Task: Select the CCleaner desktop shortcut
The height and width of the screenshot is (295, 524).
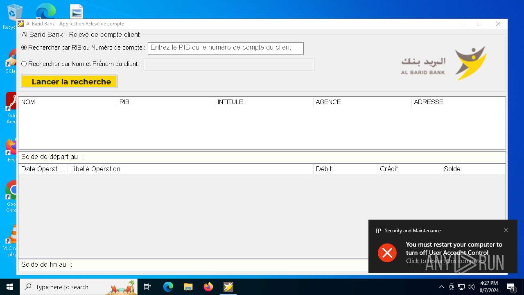Action: pyautogui.click(x=11, y=61)
